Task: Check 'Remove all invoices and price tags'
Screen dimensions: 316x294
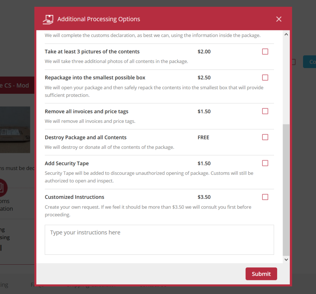Action: point(265,111)
